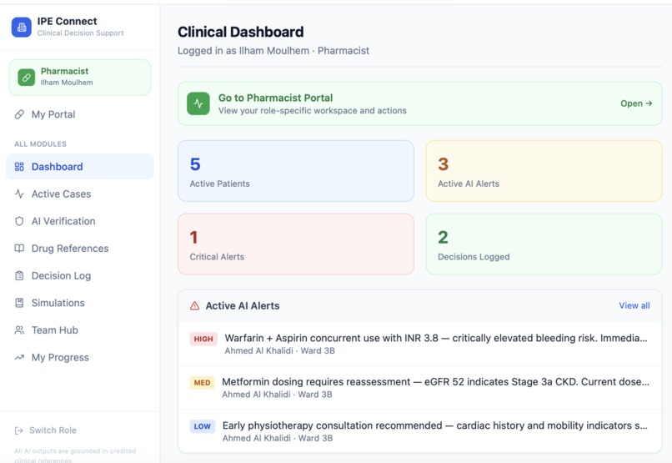The height and width of the screenshot is (463, 672).
Task: Open Drug References module
Action: tap(80, 249)
